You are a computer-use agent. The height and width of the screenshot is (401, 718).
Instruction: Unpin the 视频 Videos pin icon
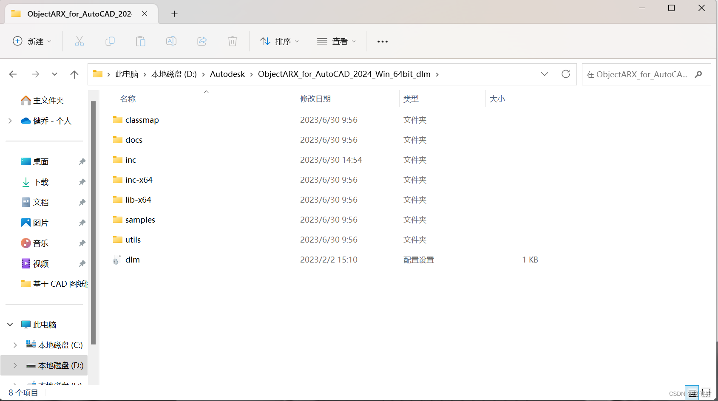(82, 263)
